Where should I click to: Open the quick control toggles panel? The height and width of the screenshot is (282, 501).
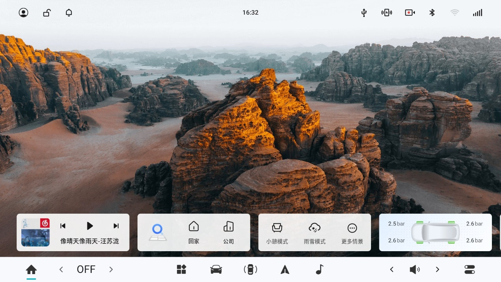[x=469, y=269]
